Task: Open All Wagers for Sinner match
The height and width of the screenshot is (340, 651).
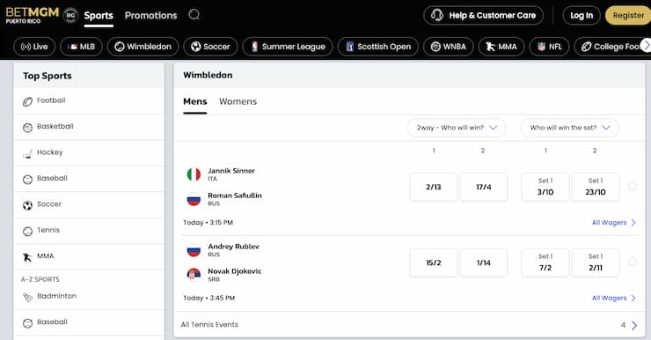Action: (614, 222)
